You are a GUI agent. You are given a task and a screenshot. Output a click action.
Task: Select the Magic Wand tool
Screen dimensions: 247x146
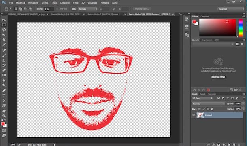click(4, 35)
